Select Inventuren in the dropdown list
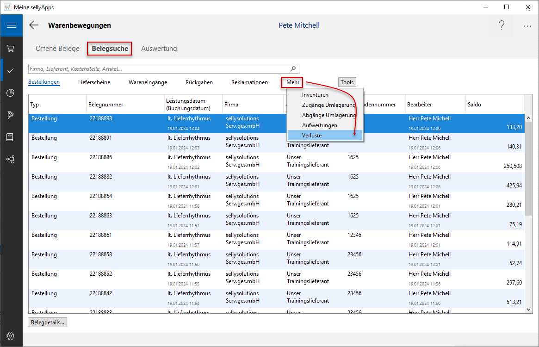The image size is (539, 347). [315, 95]
